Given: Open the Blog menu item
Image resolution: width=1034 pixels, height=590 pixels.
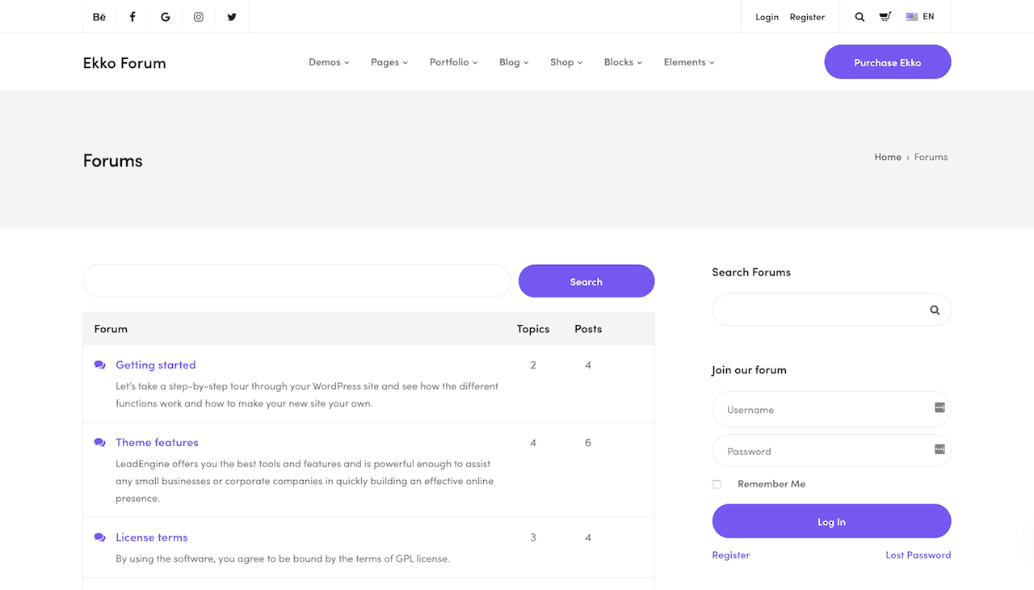Looking at the screenshot, I should pos(514,62).
